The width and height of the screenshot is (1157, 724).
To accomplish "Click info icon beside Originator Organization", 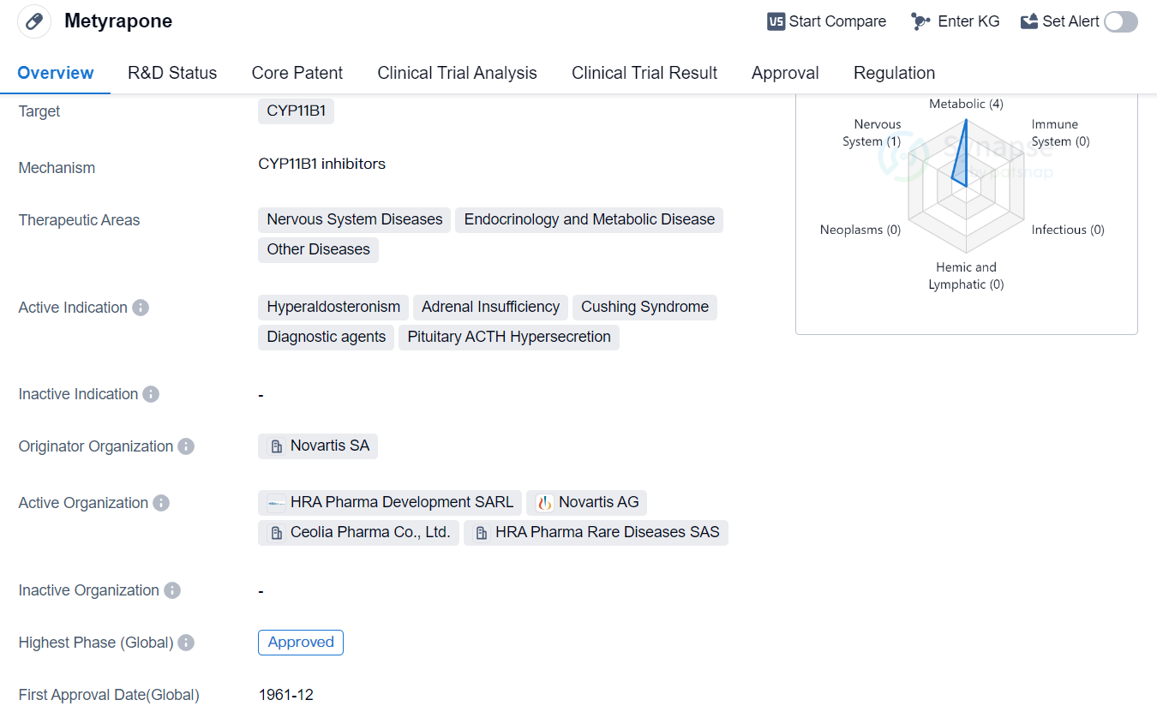I will pos(186,446).
